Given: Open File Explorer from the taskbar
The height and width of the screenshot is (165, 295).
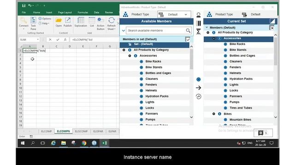Looking at the screenshot, I should click(64, 143).
